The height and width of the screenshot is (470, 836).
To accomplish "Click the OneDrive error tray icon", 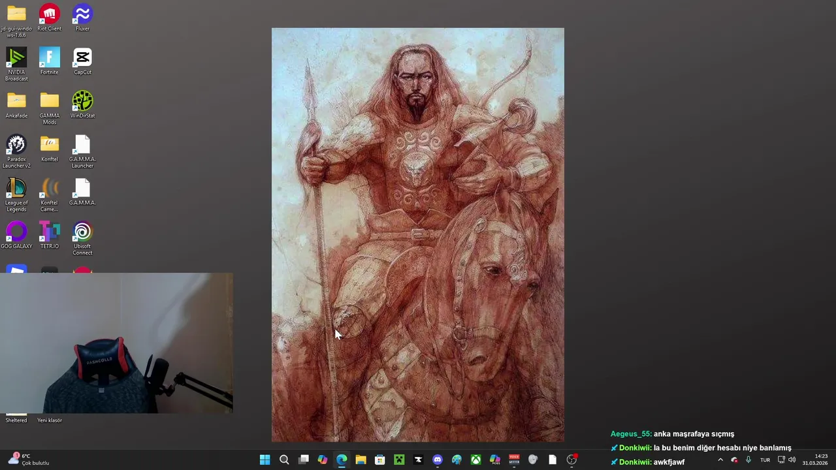I will [734, 460].
